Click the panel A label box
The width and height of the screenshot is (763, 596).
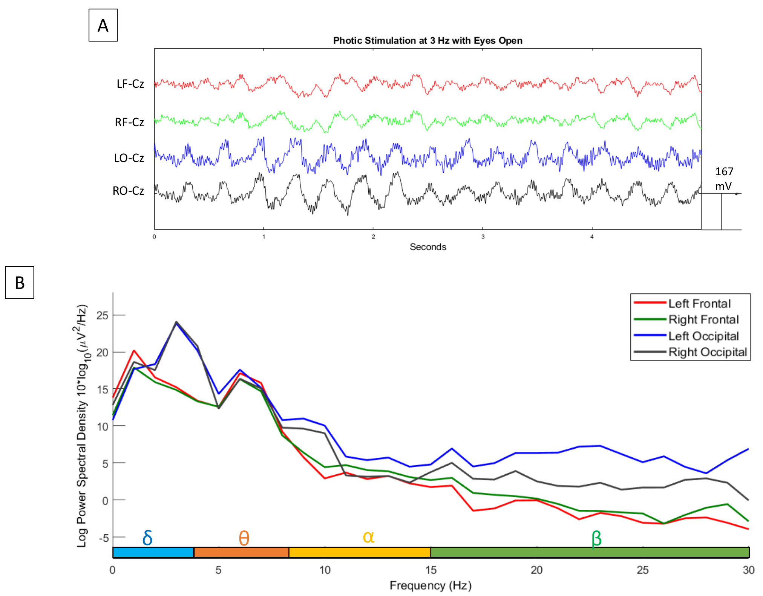pyautogui.click(x=103, y=25)
